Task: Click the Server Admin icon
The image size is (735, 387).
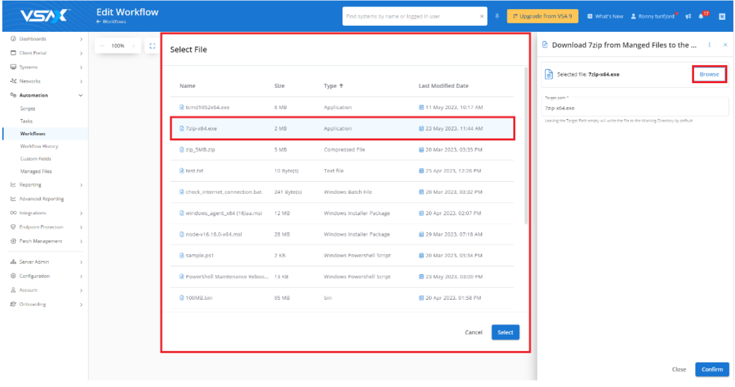Action: coord(13,262)
